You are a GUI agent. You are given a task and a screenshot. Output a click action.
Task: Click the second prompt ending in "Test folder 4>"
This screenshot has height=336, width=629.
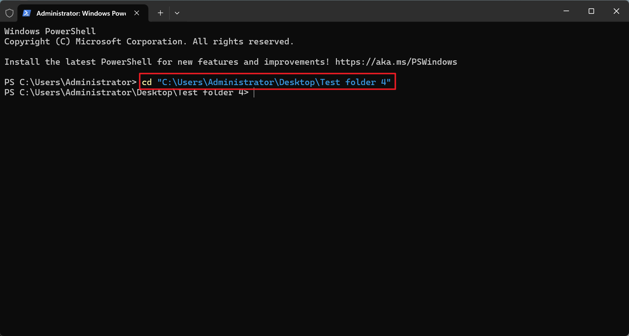(127, 92)
